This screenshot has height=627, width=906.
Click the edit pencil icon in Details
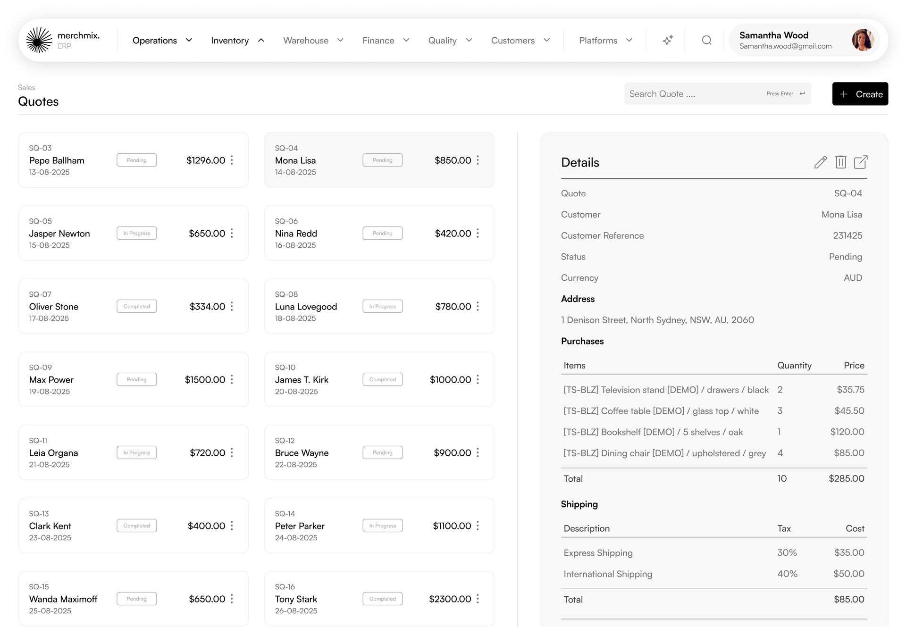point(821,162)
